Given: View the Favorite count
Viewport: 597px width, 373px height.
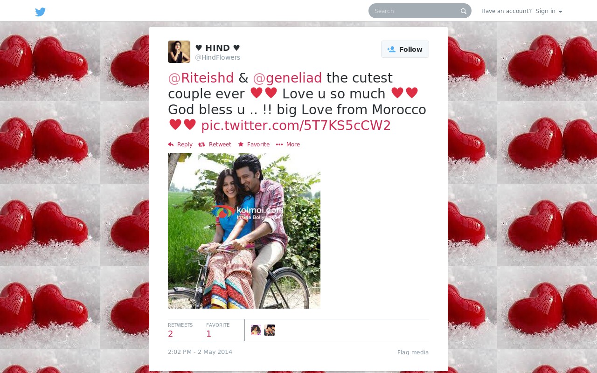Looking at the screenshot, I should pyautogui.click(x=218, y=330).
